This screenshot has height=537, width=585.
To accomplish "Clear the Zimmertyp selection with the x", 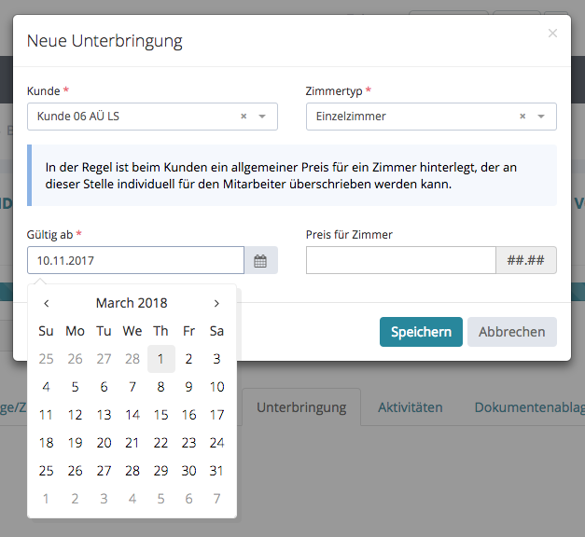I will tap(522, 117).
